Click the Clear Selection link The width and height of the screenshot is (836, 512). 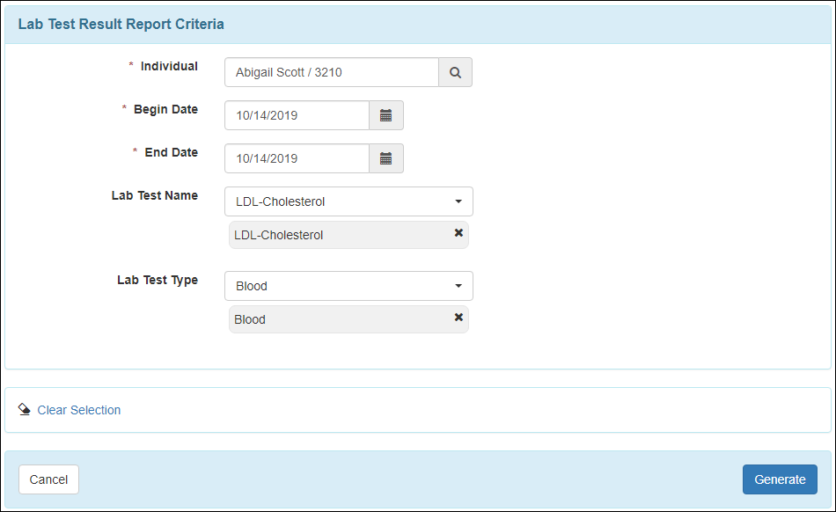(x=79, y=410)
